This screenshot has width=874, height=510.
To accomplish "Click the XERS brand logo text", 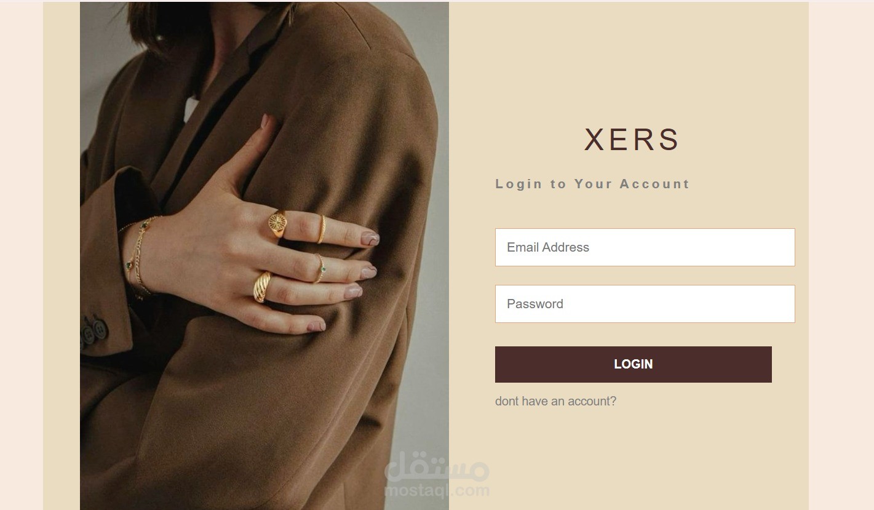I will pyautogui.click(x=632, y=140).
